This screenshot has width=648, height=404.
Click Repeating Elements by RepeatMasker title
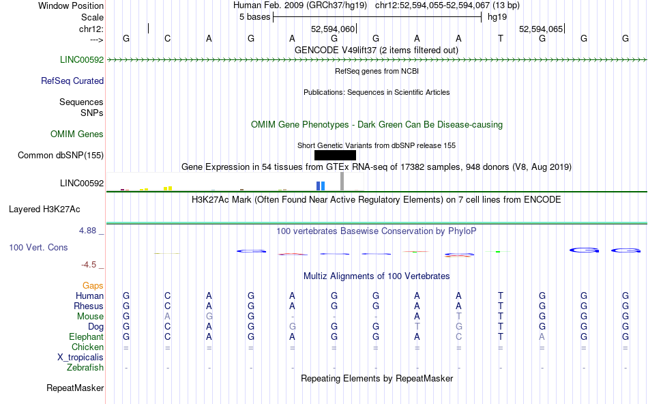(x=377, y=378)
